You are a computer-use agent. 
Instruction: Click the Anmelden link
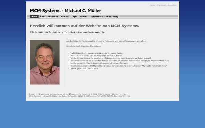pos(172,5)
